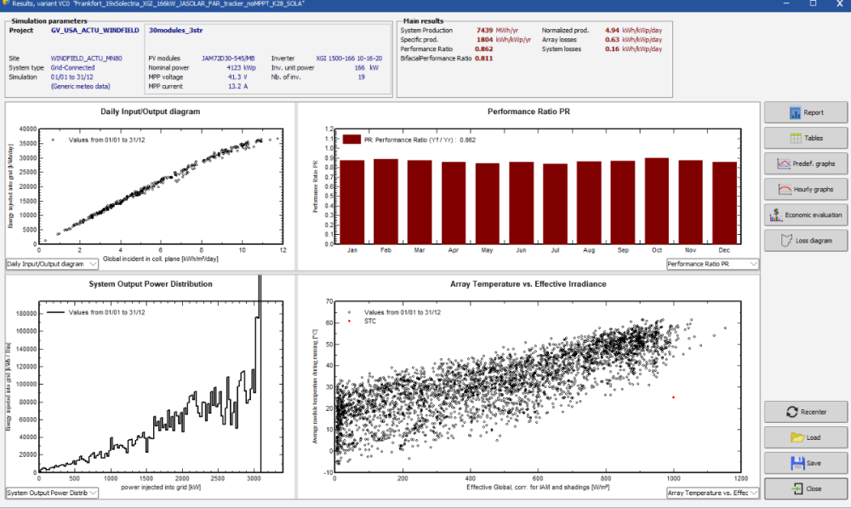Viewport: 851px width, 508px height.
Task: Open Predef. graphs via its chart icon
Action: click(784, 163)
